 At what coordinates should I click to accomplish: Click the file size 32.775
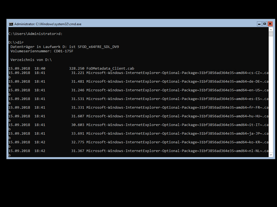(x=78, y=142)
